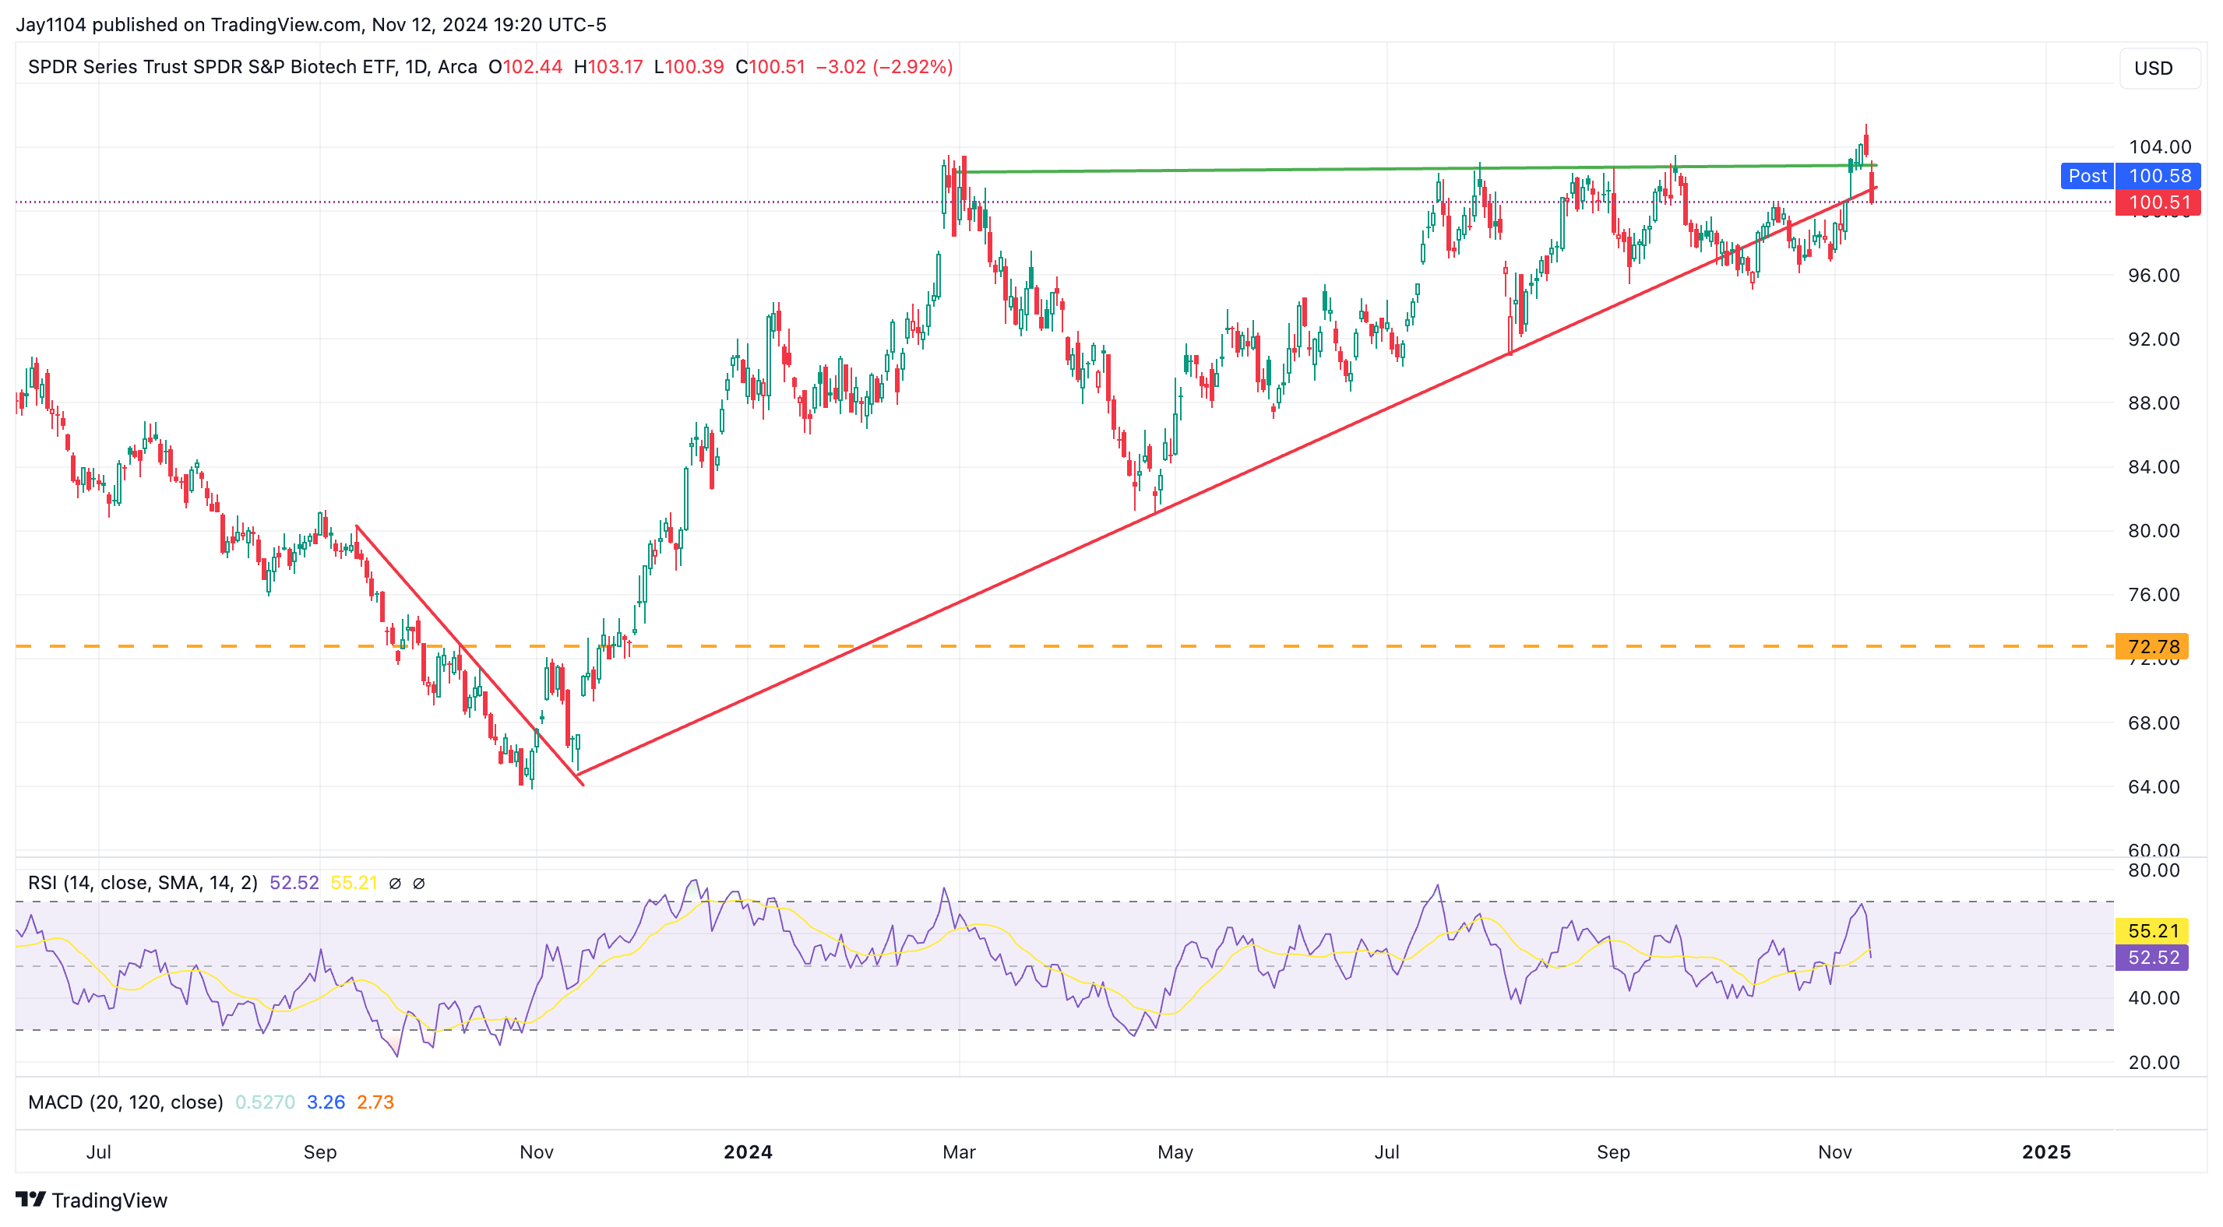Viewport: 2223px width, 1227px height.
Task: Click the Jul label after May on time axis
Action: [x=1386, y=1152]
